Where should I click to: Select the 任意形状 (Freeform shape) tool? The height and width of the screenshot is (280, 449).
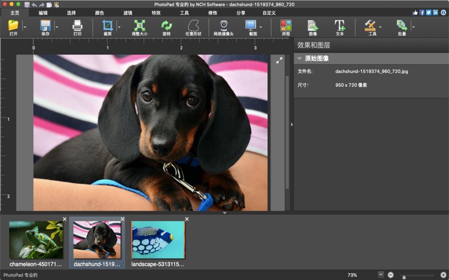click(193, 25)
